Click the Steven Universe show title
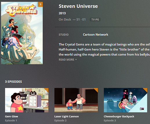 click(x=78, y=6)
